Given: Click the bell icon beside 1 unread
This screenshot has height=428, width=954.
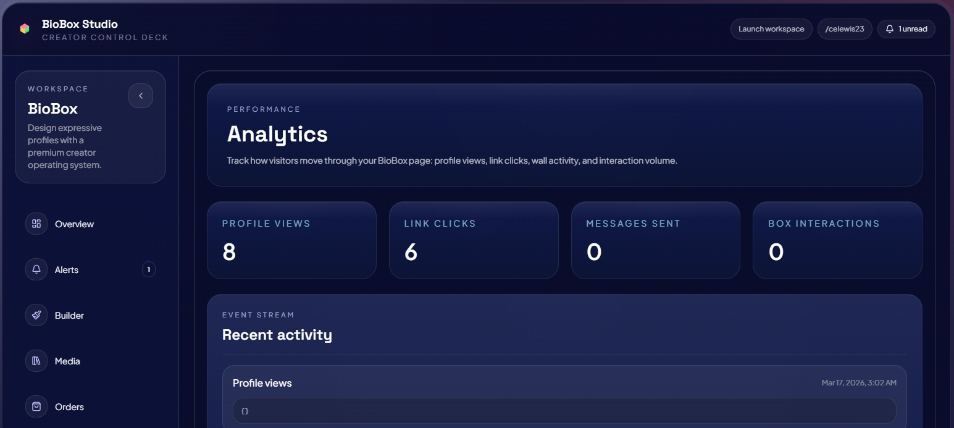Looking at the screenshot, I should tap(890, 29).
